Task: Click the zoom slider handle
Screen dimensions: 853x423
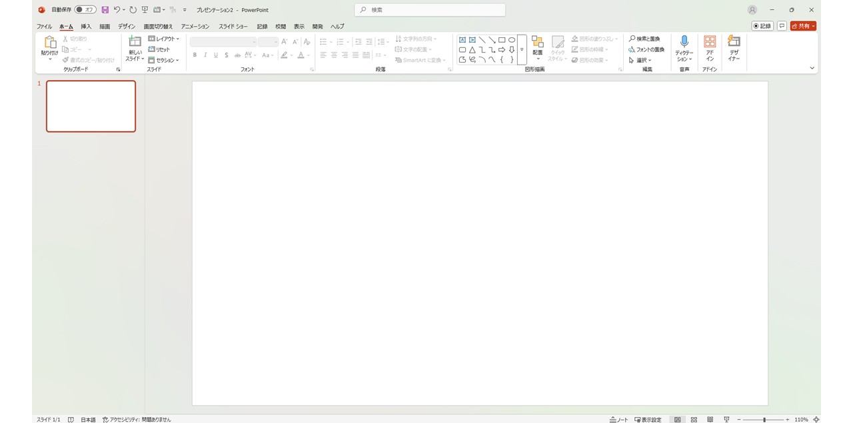Action: click(764, 420)
